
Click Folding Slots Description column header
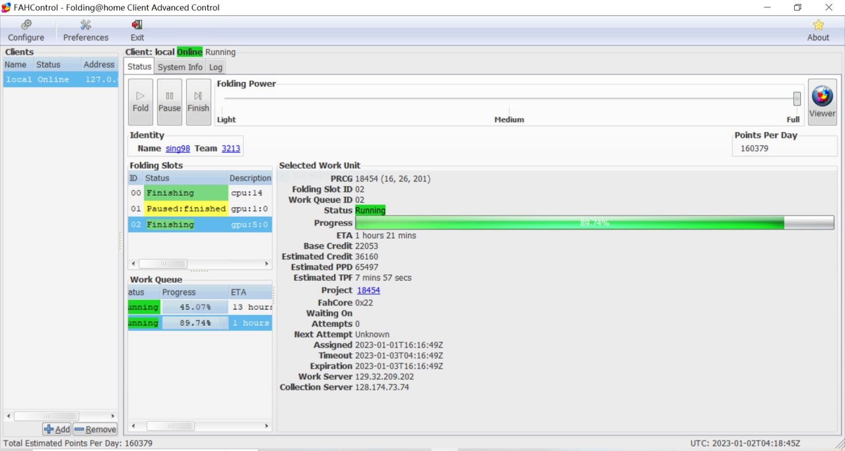[x=250, y=178]
